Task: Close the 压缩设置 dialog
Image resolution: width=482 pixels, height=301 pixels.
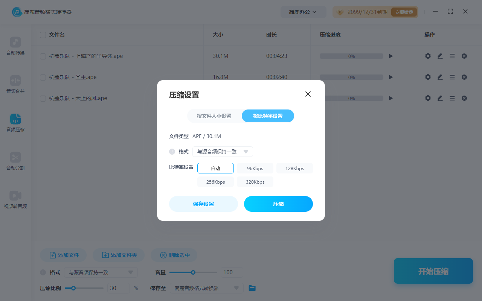Action: pos(308,94)
